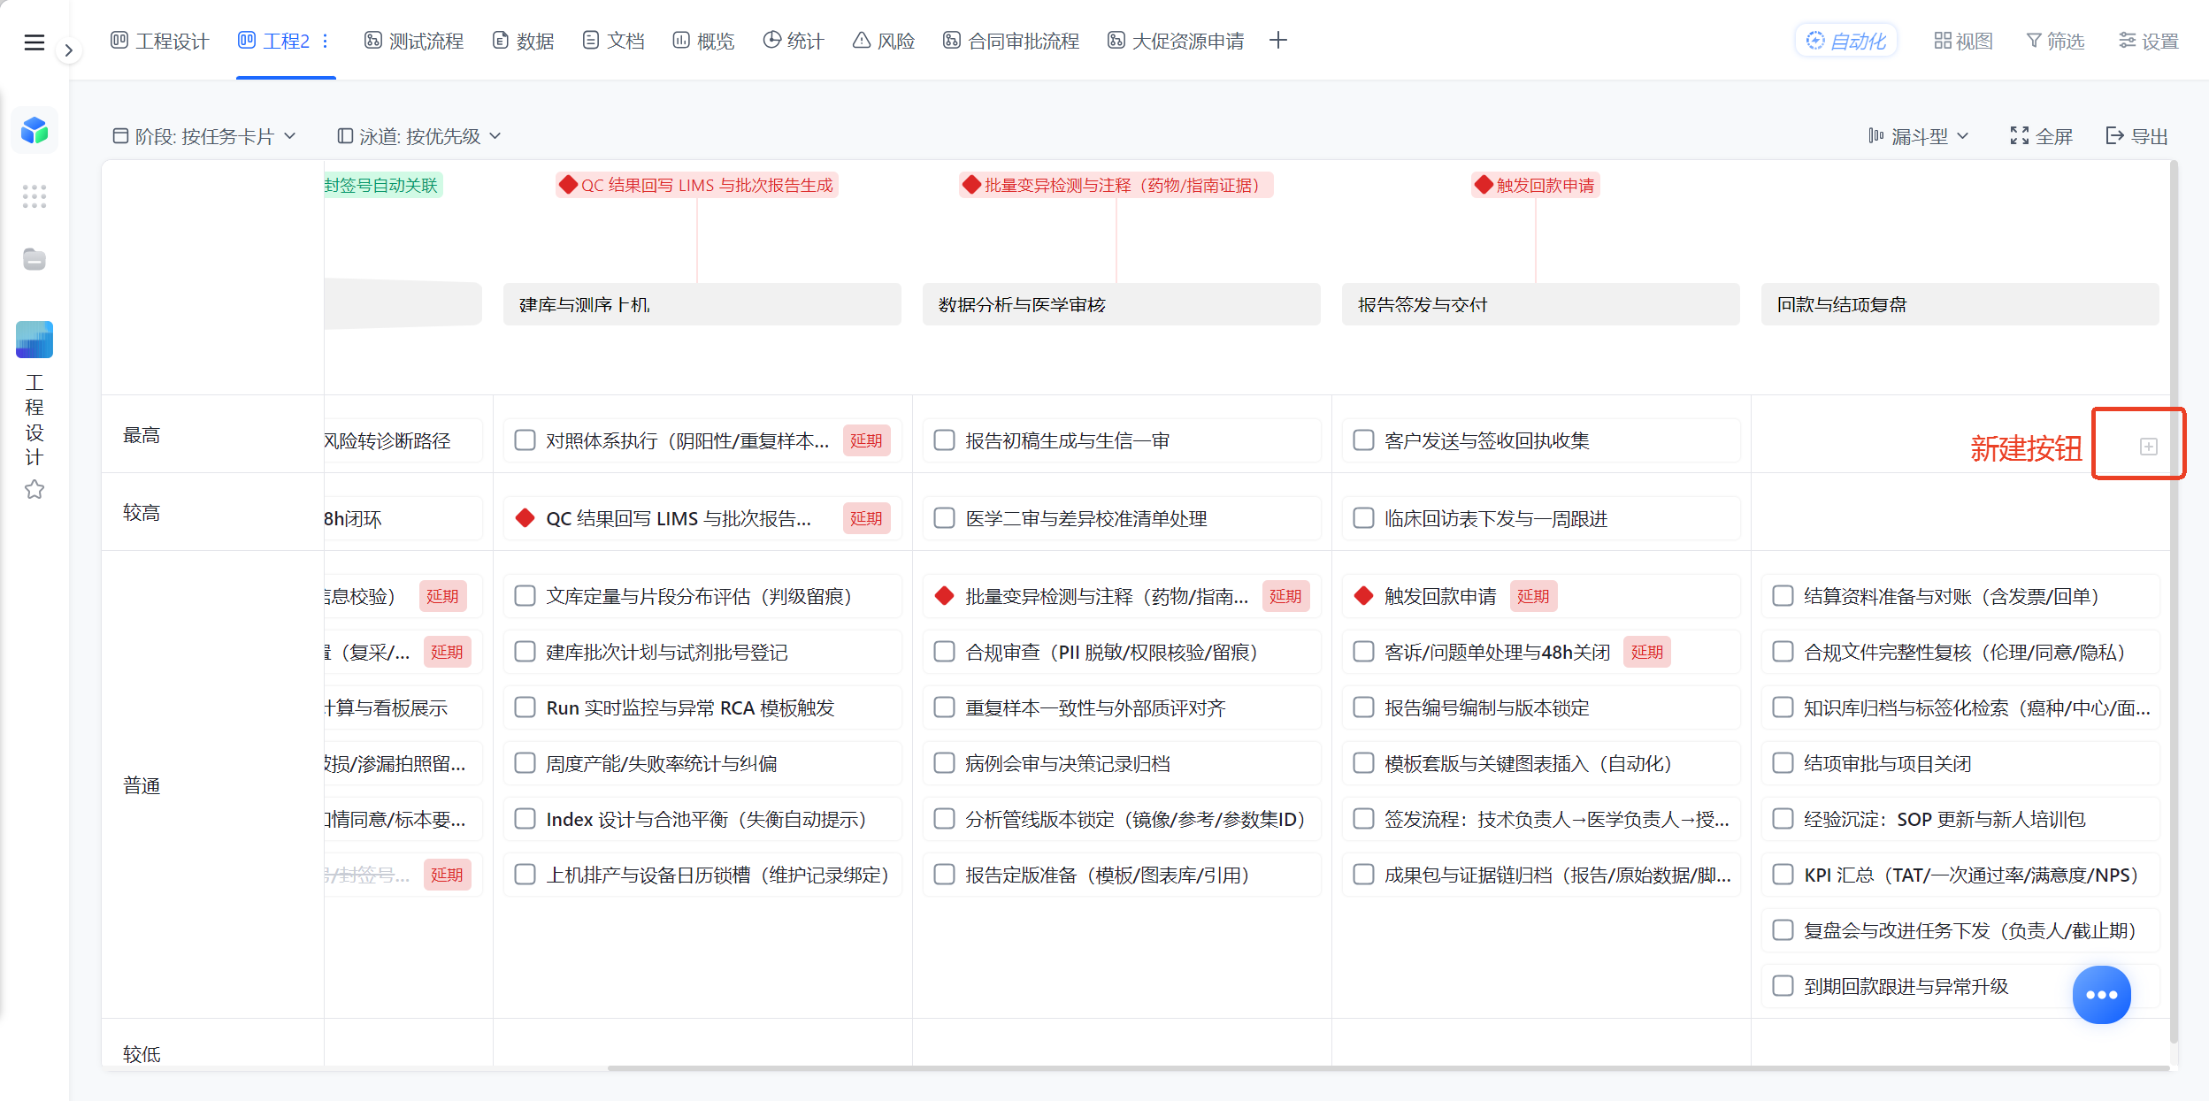Expand the 漏斗型 layout dropdown

click(1918, 136)
